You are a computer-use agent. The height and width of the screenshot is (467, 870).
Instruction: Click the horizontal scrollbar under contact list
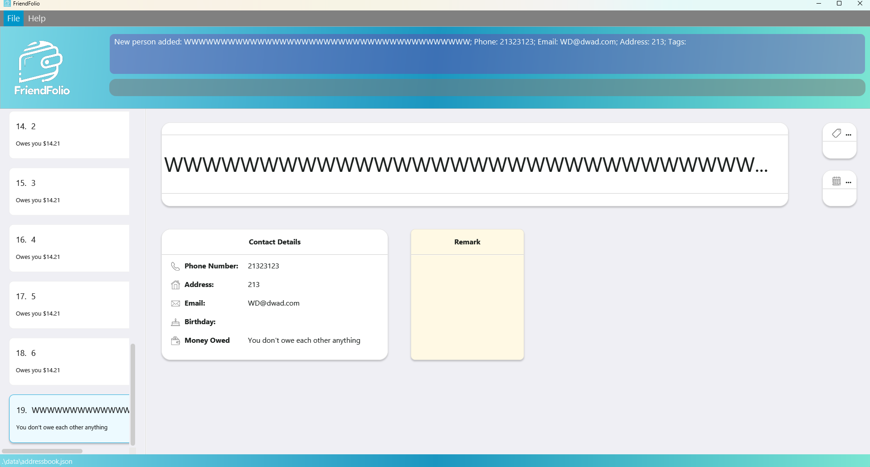(42, 451)
